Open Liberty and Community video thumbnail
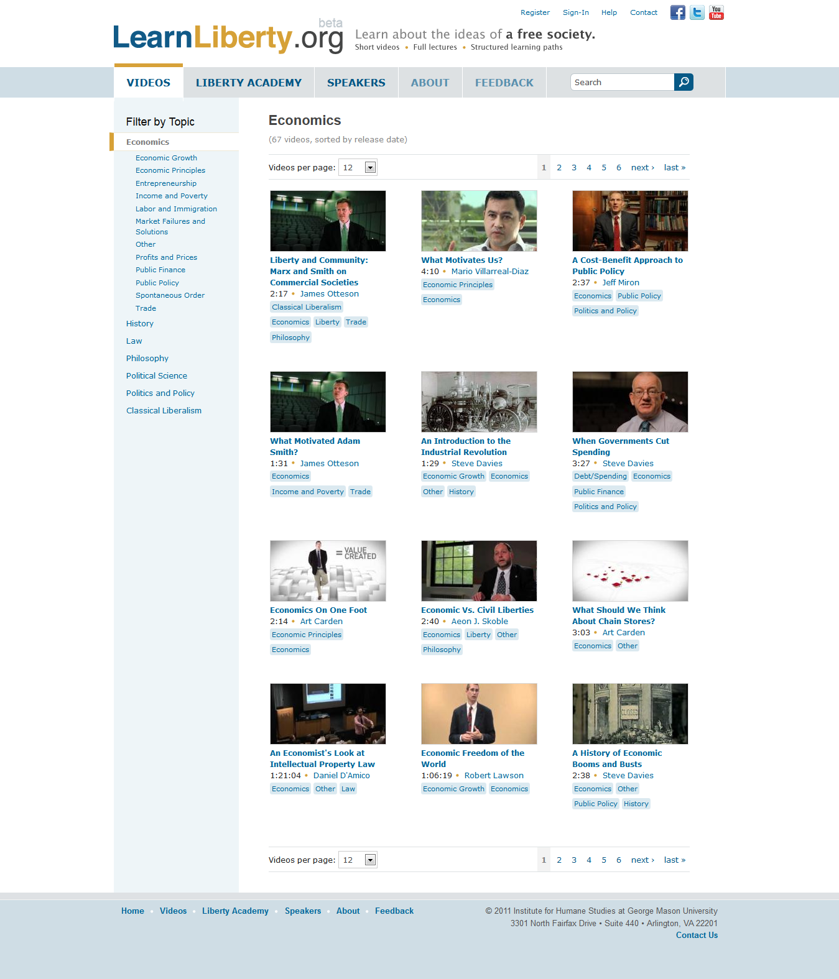Viewport: 839px width, 979px height. pyautogui.click(x=328, y=221)
